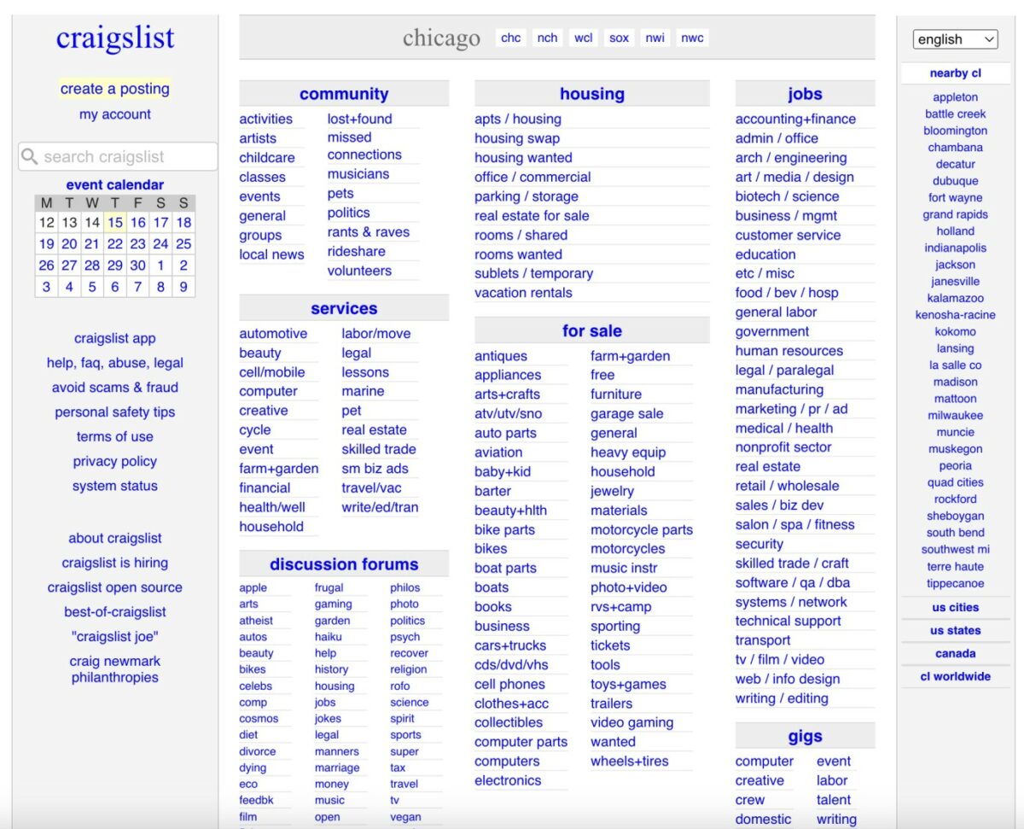Viewport: 1024px width, 829px height.
Task: Open apts / housing listings
Action: pyautogui.click(x=518, y=120)
